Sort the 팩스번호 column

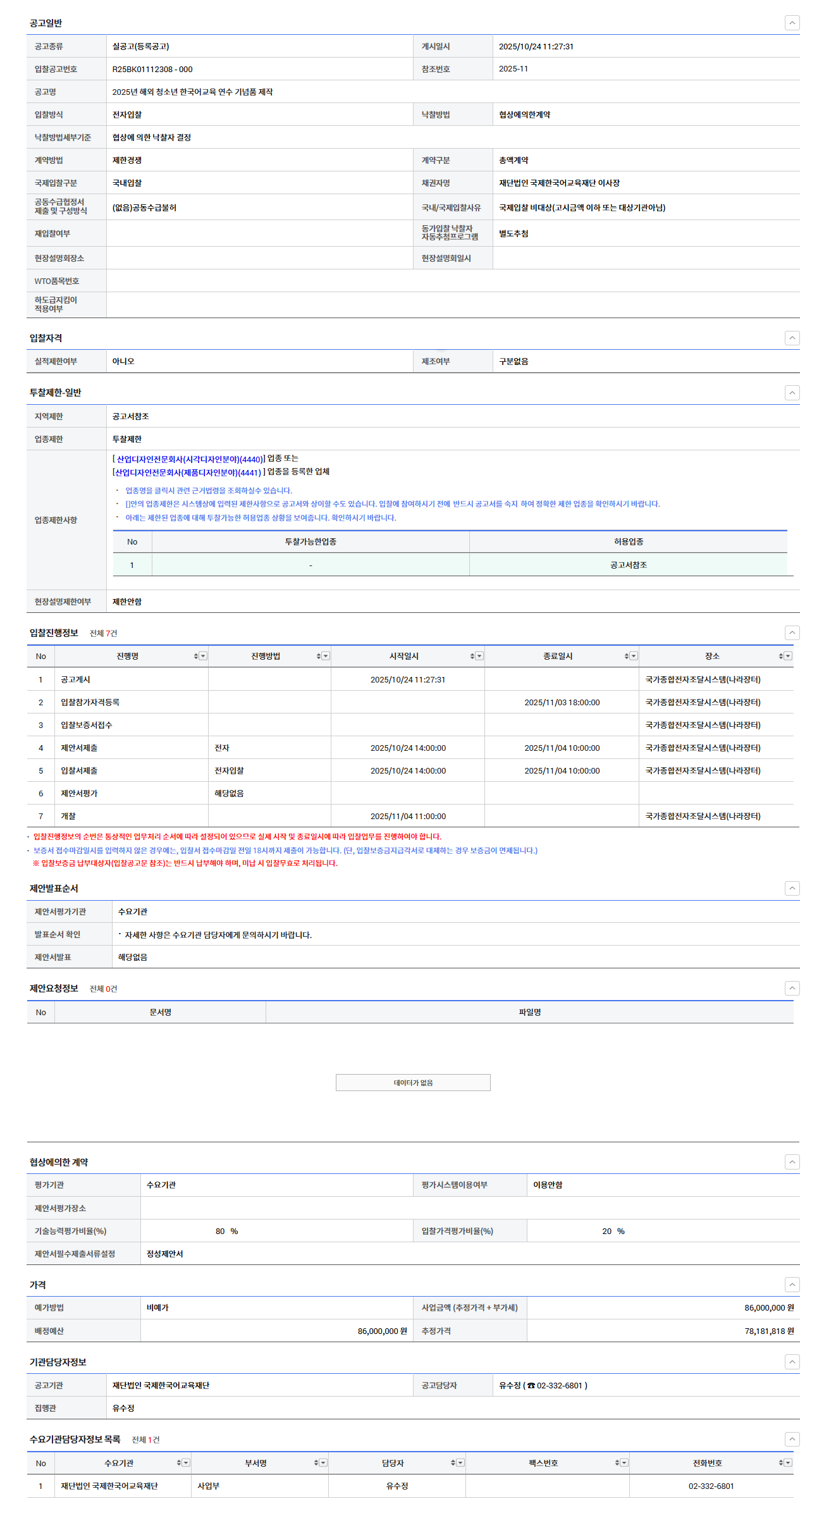(x=617, y=1462)
